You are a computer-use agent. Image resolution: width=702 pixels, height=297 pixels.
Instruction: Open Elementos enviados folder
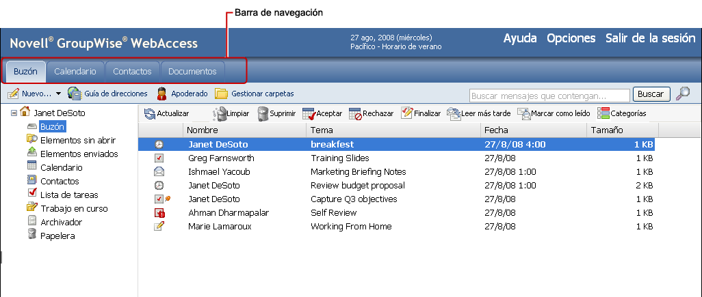click(x=79, y=154)
